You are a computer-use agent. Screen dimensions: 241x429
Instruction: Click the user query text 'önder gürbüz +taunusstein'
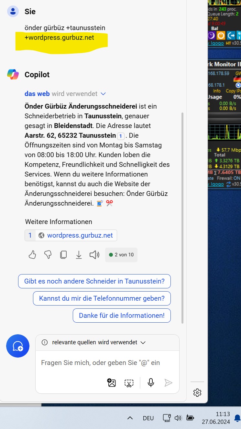pos(65,28)
